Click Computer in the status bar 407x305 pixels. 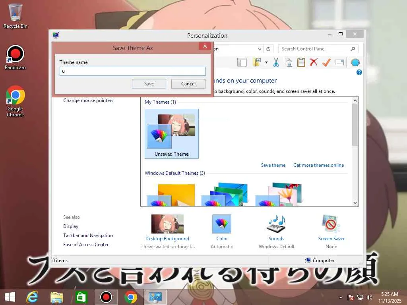click(x=320, y=261)
